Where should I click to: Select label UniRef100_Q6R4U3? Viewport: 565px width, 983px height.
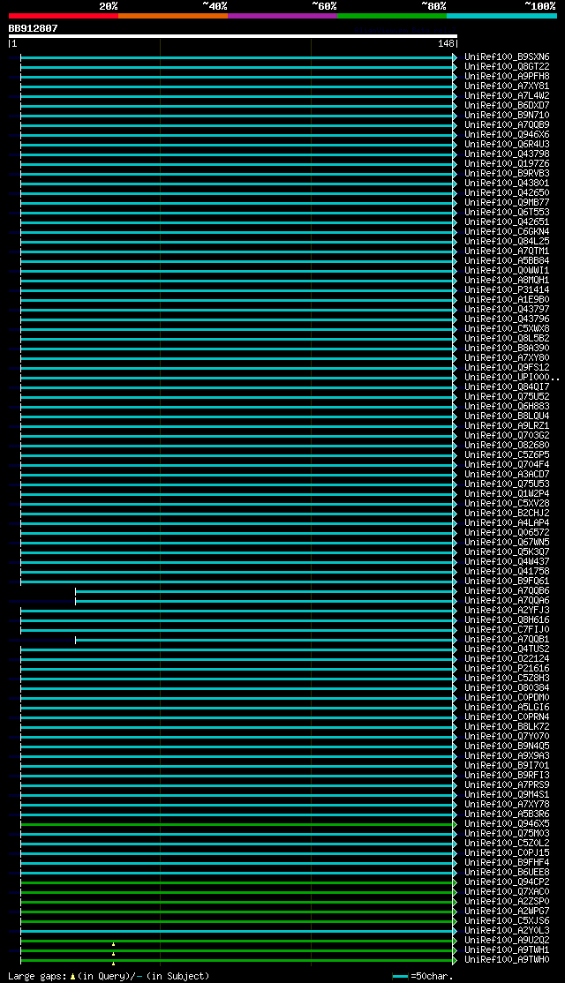(507, 144)
